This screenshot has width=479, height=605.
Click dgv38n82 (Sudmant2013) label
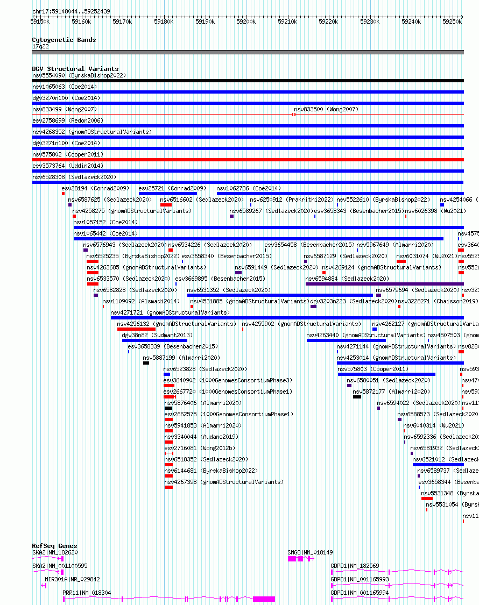pyautogui.click(x=157, y=335)
